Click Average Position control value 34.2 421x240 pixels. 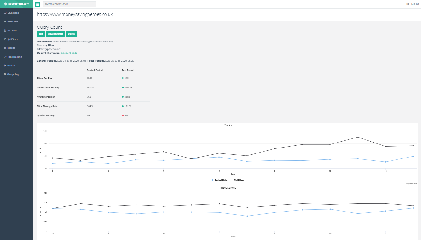pyautogui.click(x=89, y=97)
